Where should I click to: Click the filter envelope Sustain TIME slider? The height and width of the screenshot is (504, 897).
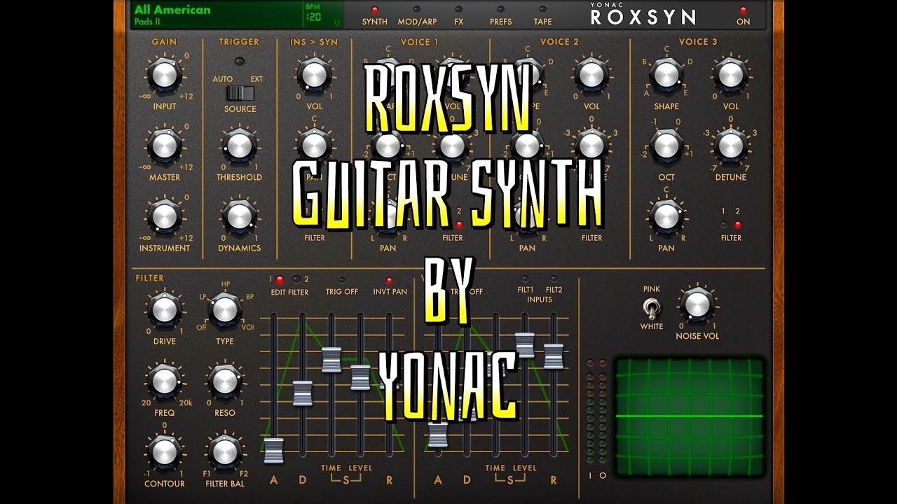[x=331, y=359]
